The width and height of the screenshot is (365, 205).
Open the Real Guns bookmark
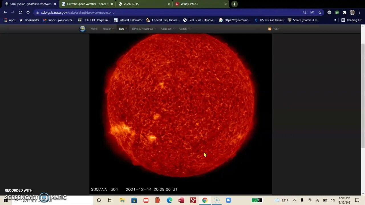(199, 20)
